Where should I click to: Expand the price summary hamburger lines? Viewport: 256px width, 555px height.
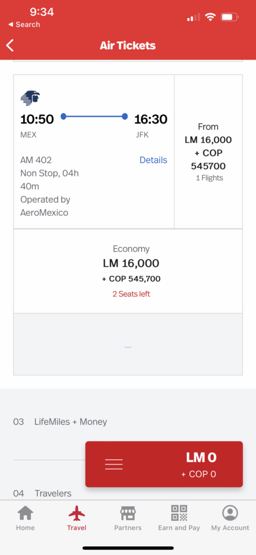coord(114,464)
